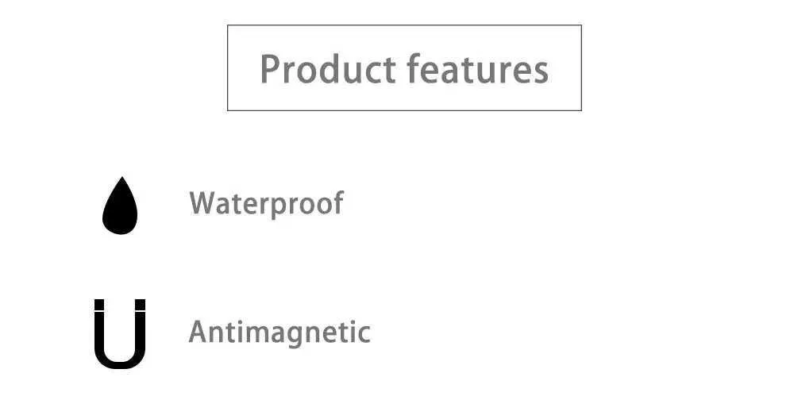Select the word Product in the heading
Image resolution: width=794 pixels, height=400 pixels.
point(328,69)
